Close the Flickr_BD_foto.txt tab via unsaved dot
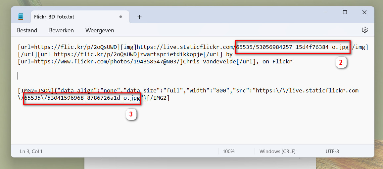The image size is (383, 169). click(120, 17)
